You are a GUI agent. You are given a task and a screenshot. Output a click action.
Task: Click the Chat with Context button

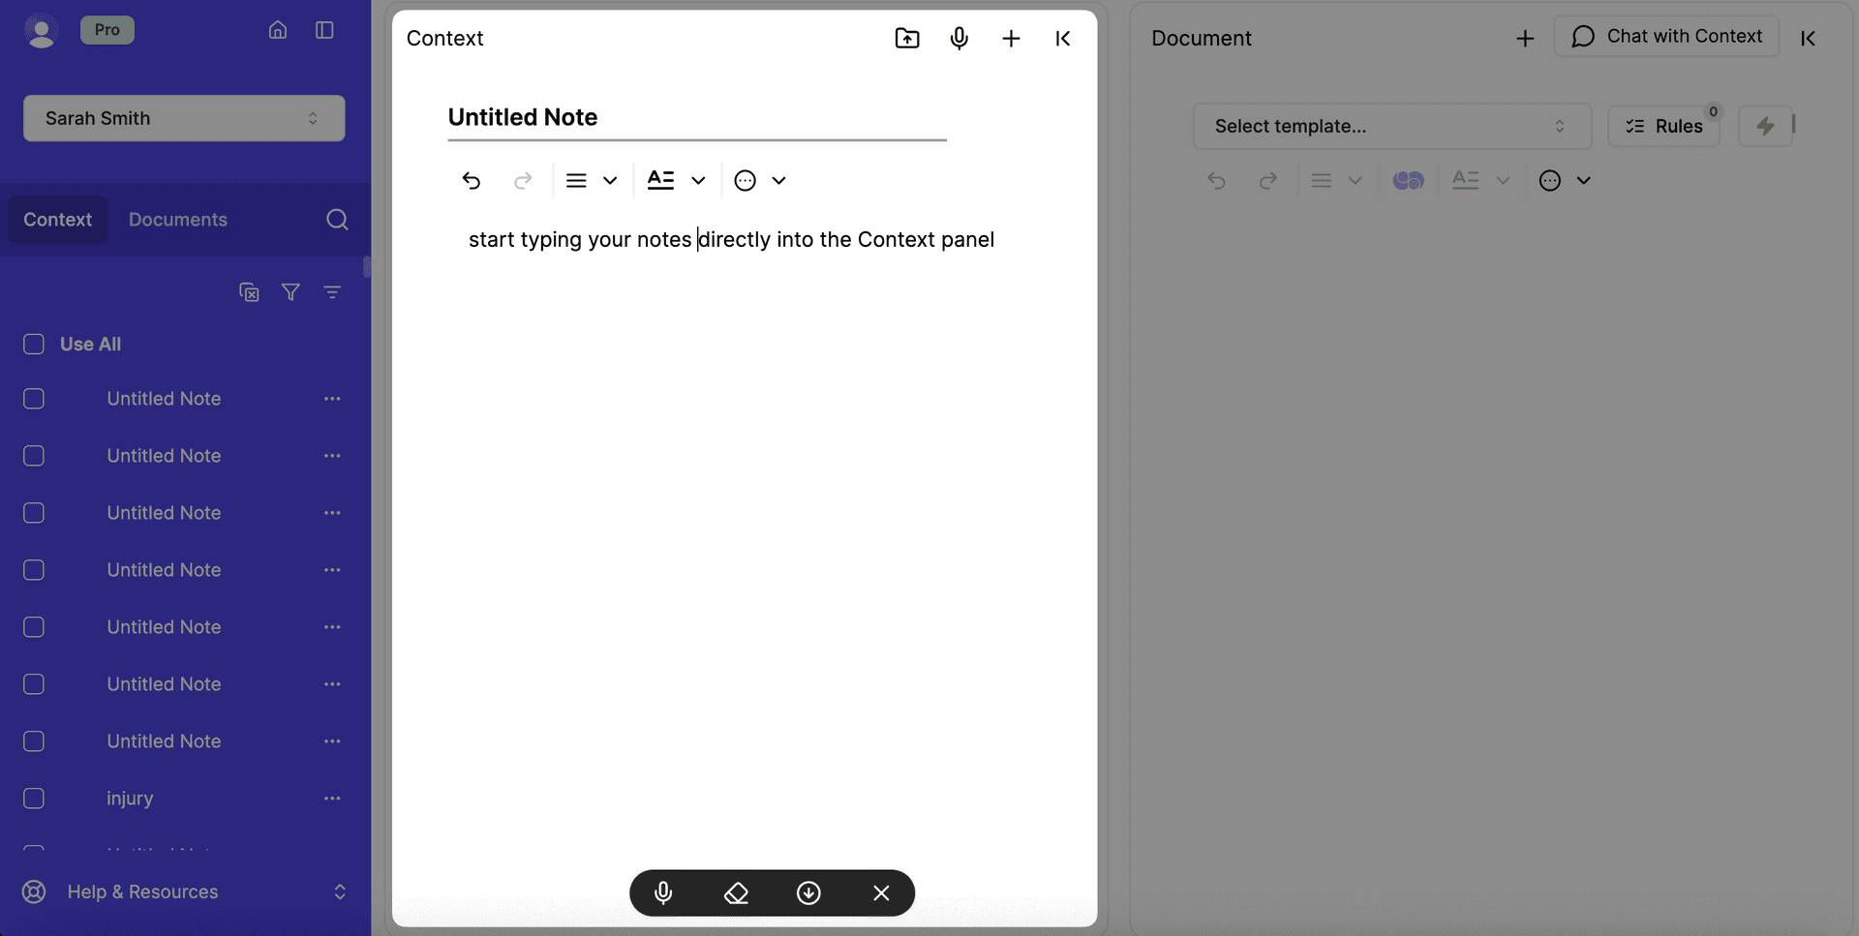point(1666,36)
